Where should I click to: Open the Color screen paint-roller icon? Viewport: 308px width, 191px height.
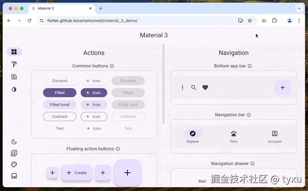(14, 64)
